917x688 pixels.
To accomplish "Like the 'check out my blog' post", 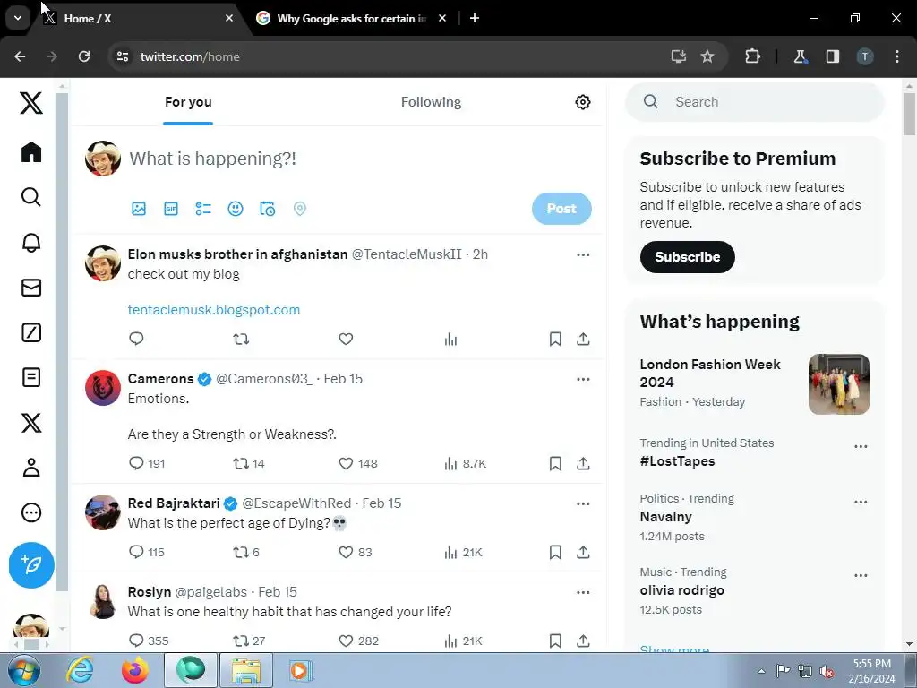I will pos(346,339).
